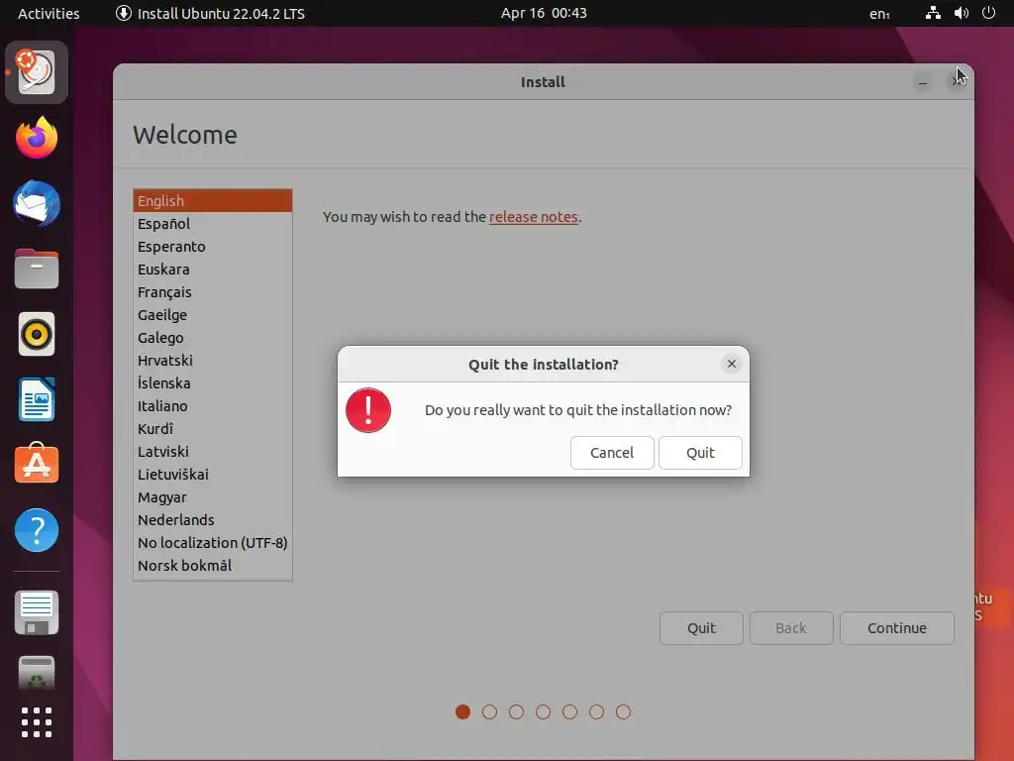
Task: Select Italiano in the language list
Action: pyautogui.click(x=213, y=405)
